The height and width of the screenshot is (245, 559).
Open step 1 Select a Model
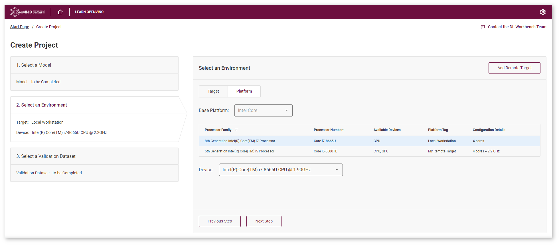(94, 65)
